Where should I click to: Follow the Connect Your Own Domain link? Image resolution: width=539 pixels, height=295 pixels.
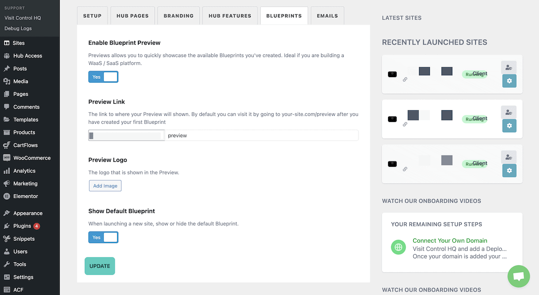click(450, 241)
